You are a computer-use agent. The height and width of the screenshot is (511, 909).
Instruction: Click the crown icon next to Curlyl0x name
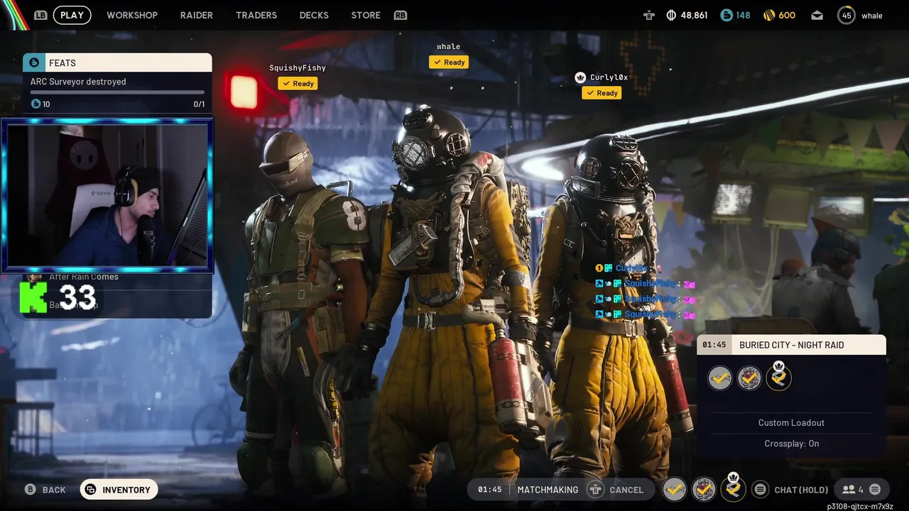(x=580, y=77)
